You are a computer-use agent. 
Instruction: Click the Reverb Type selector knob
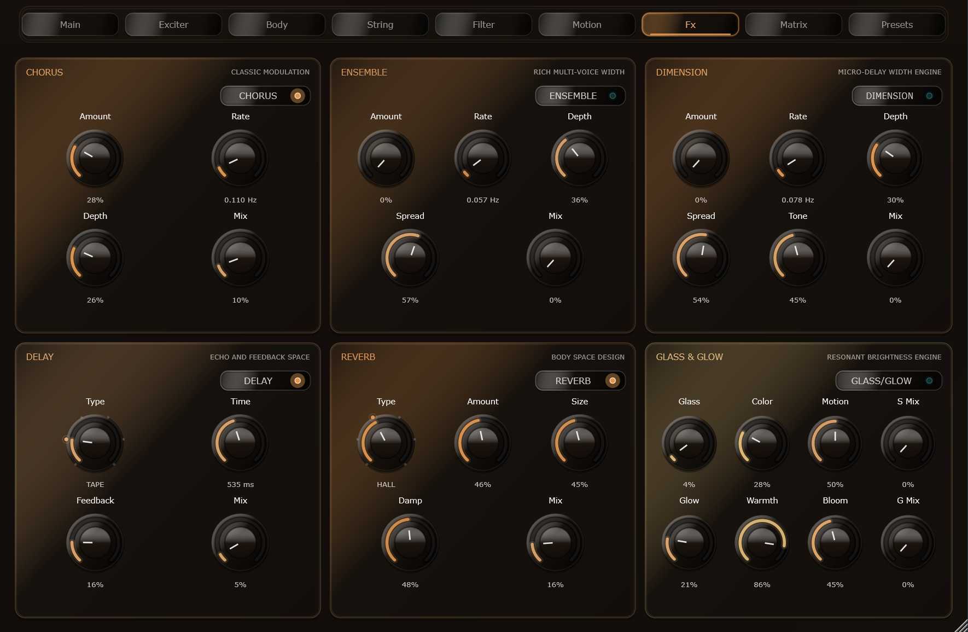click(x=386, y=443)
